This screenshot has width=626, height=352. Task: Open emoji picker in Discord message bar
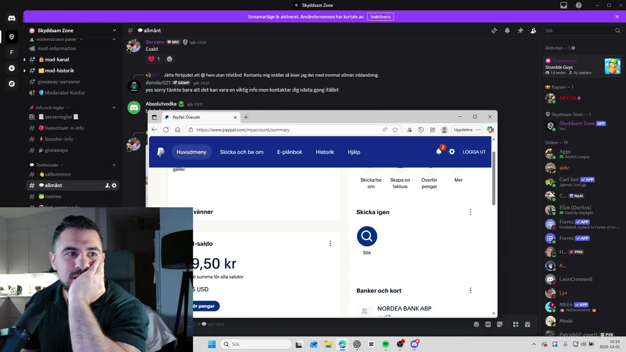tap(476, 324)
